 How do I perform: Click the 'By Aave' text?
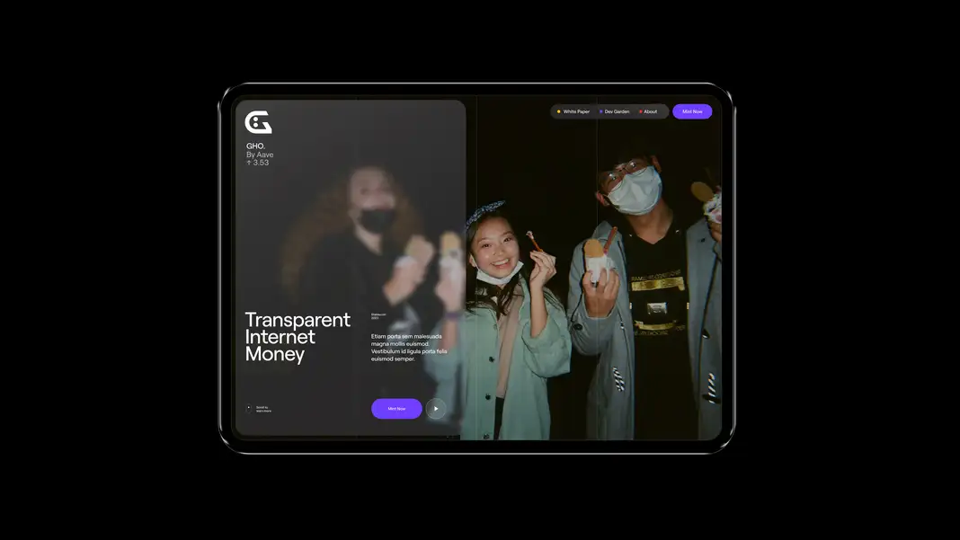click(260, 155)
